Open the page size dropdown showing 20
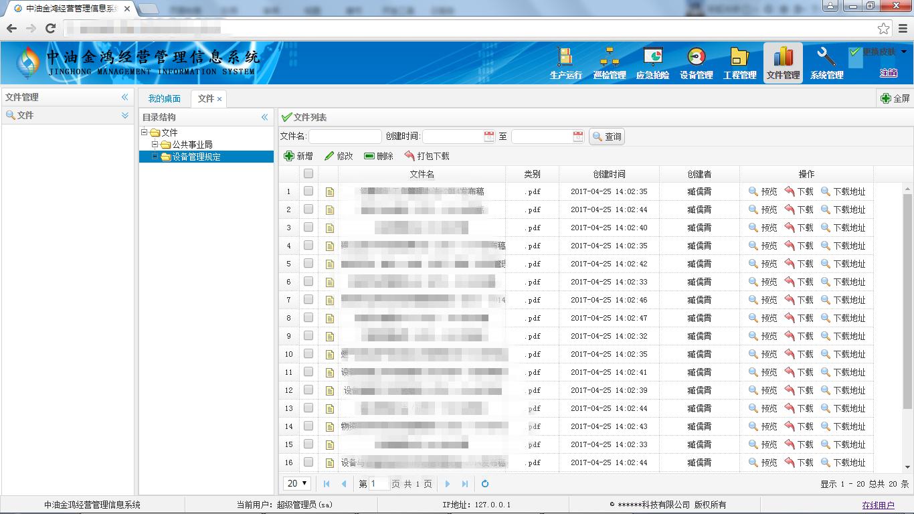Image resolution: width=914 pixels, height=514 pixels. click(298, 483)
